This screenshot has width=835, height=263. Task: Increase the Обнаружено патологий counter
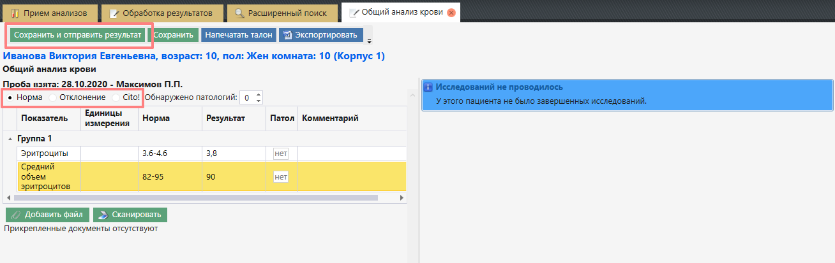tap(258, 95)
